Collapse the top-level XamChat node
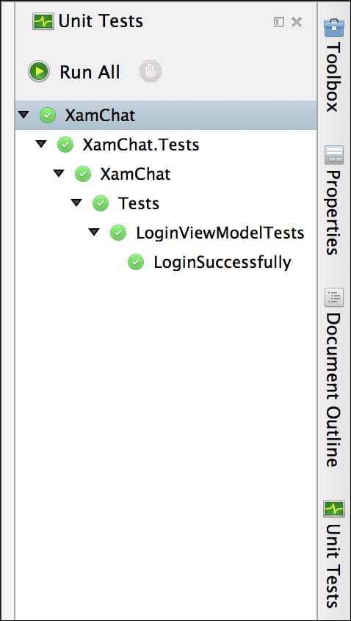This screenshot has height=621, width=351. point(23,115)
